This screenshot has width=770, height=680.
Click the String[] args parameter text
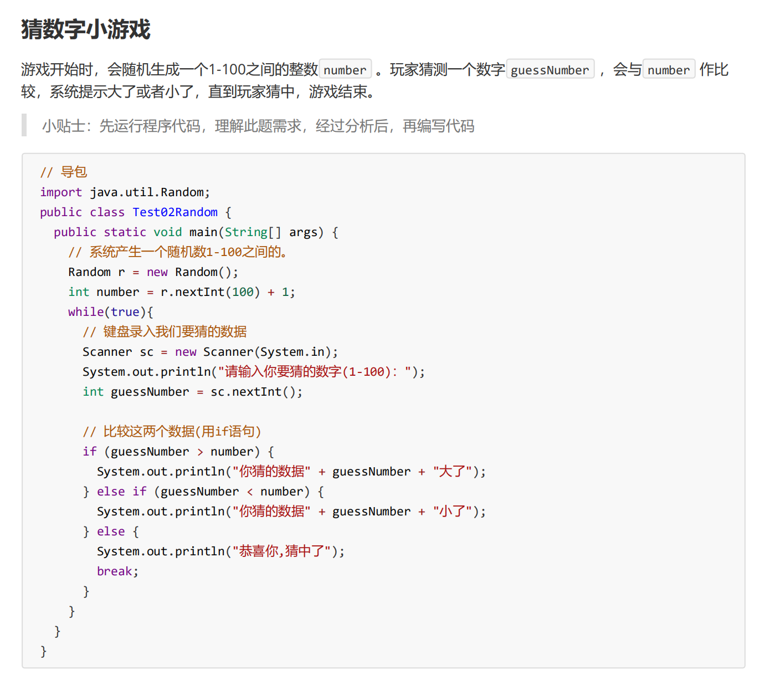(274, 232)
